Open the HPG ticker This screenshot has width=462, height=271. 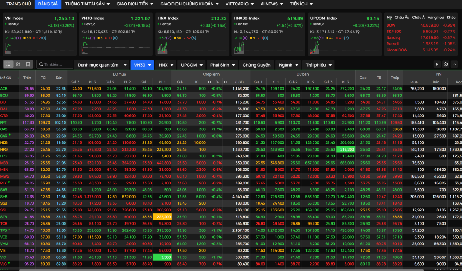pyautogui.click(x=4, y=149)
